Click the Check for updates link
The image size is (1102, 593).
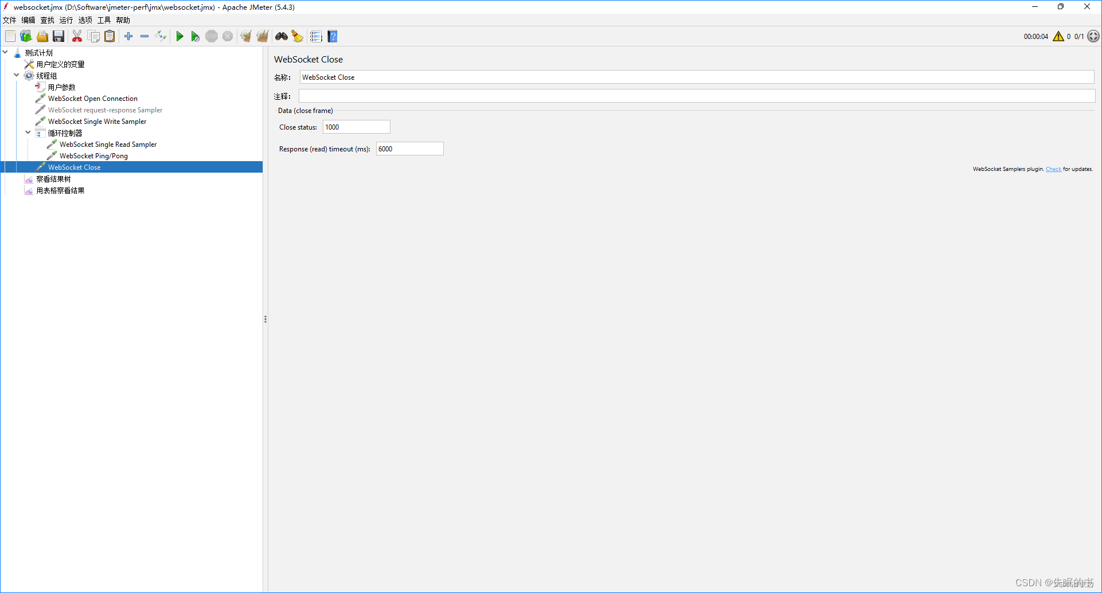1053,169
